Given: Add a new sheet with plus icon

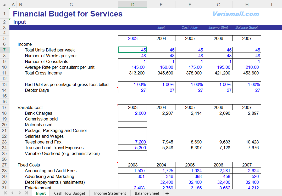Looking at the screenshot, I should pyautogui.click(x=167, y=193).
